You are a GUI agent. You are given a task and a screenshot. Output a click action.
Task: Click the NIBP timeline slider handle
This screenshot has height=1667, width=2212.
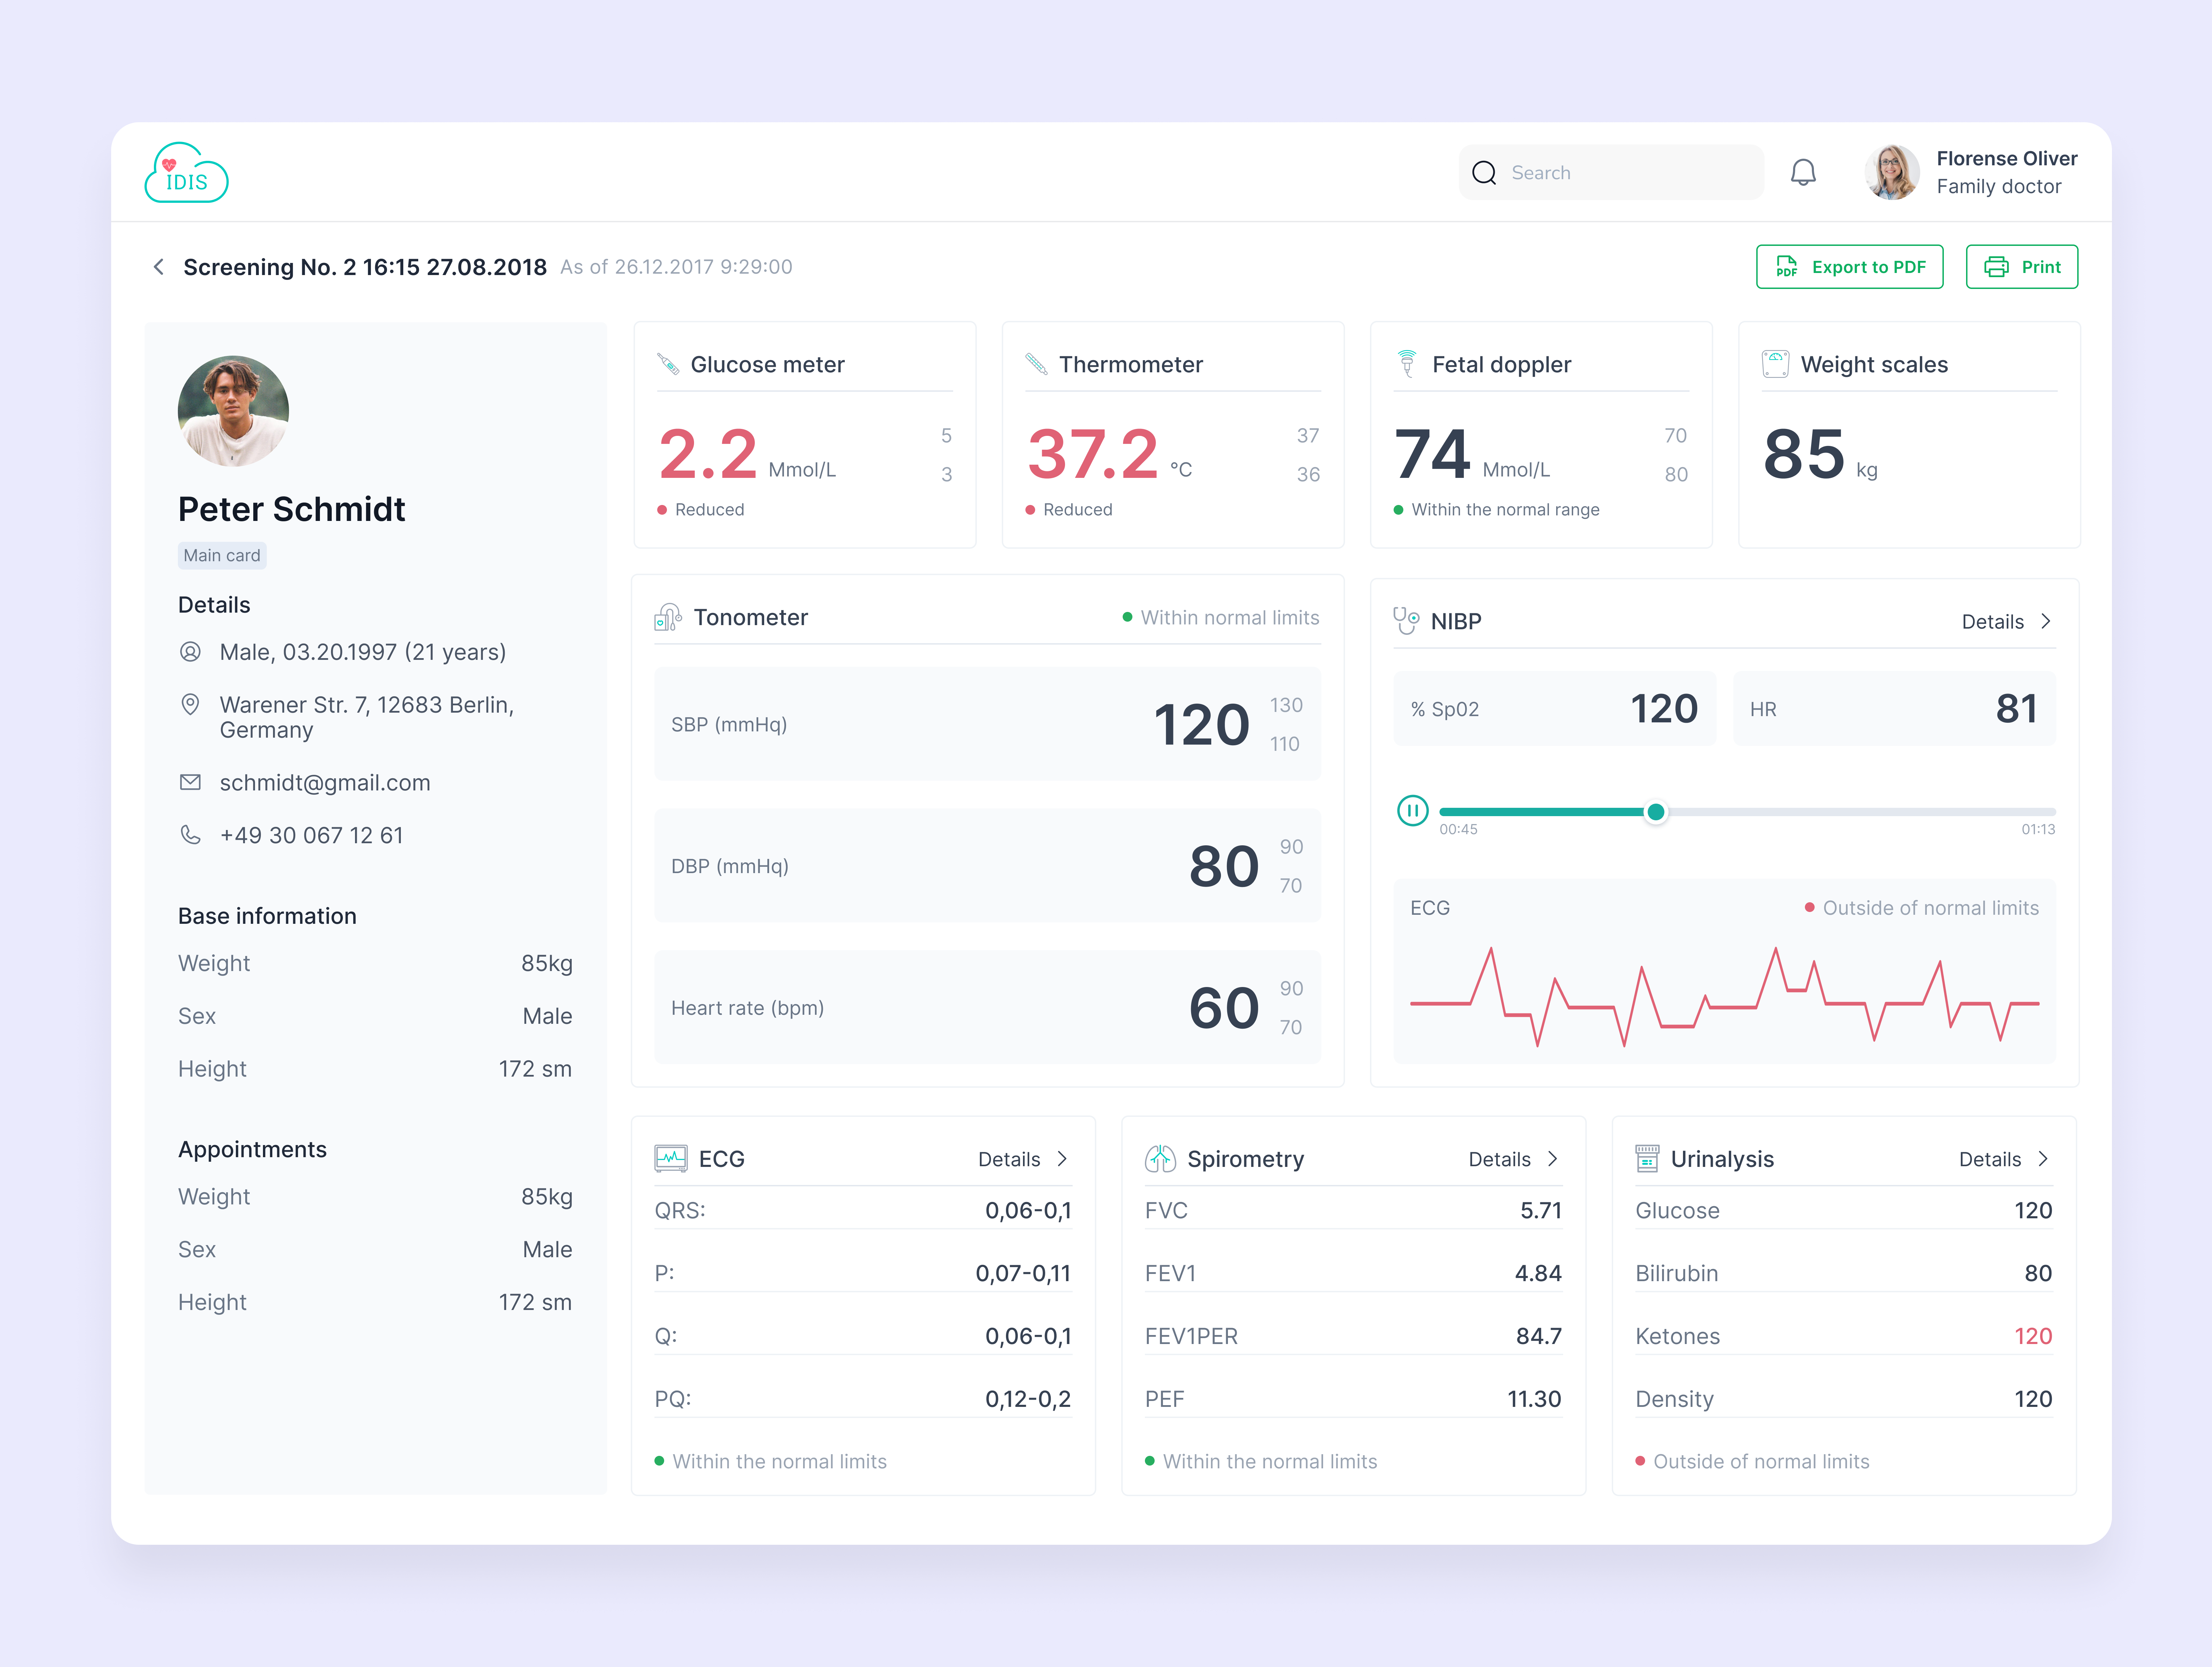click(x=1656, y=812)
